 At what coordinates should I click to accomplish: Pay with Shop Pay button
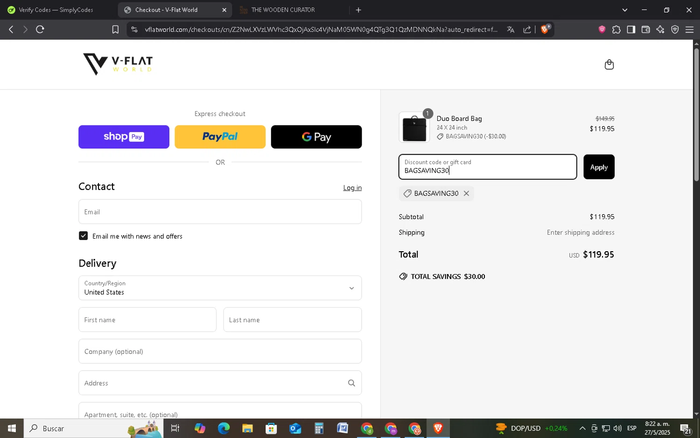tap(124, 137)
